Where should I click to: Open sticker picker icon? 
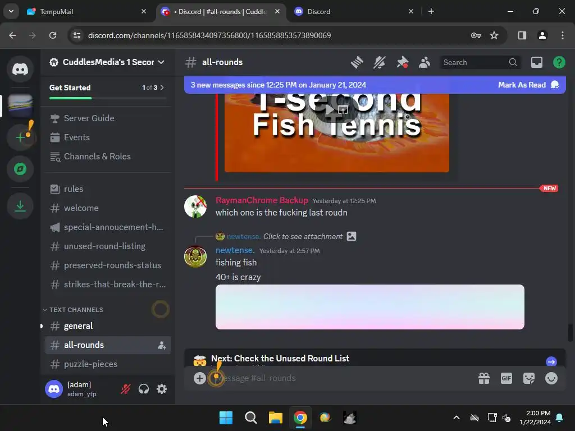[529, 378]
